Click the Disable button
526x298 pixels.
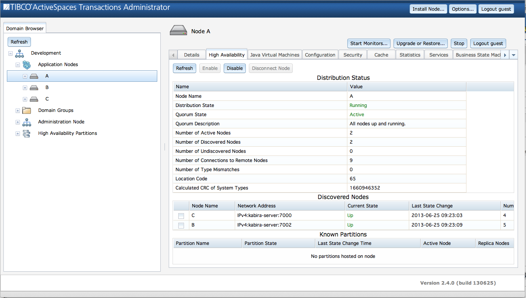[234, 68]
